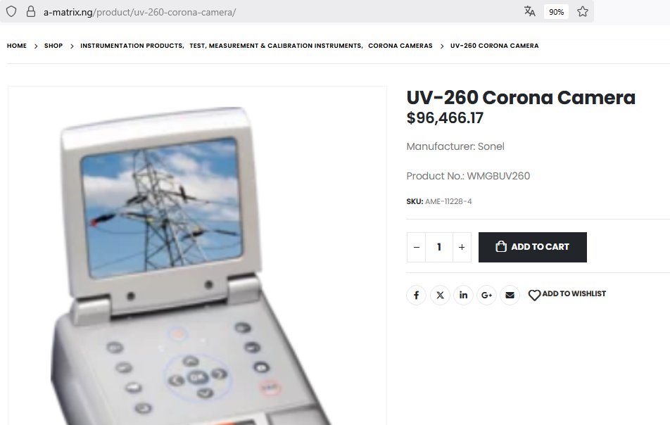This screenshot has height=425, width=670.
Task: Add the UV-260 camera to cart
Action: point(532,247)
